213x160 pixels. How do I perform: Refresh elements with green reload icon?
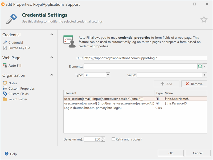point(200,66)
